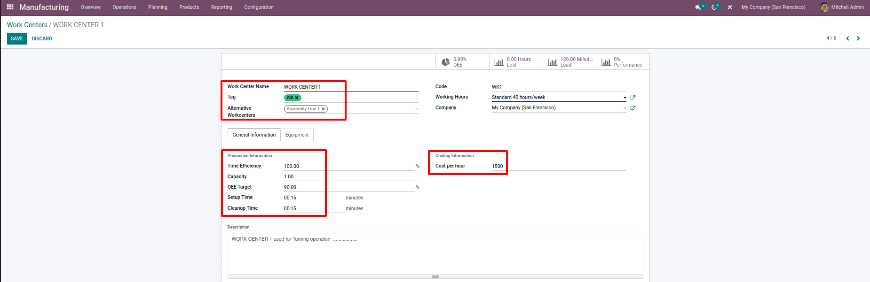Open Products menu
Screen dimensions: 870x282
(189, 8)
